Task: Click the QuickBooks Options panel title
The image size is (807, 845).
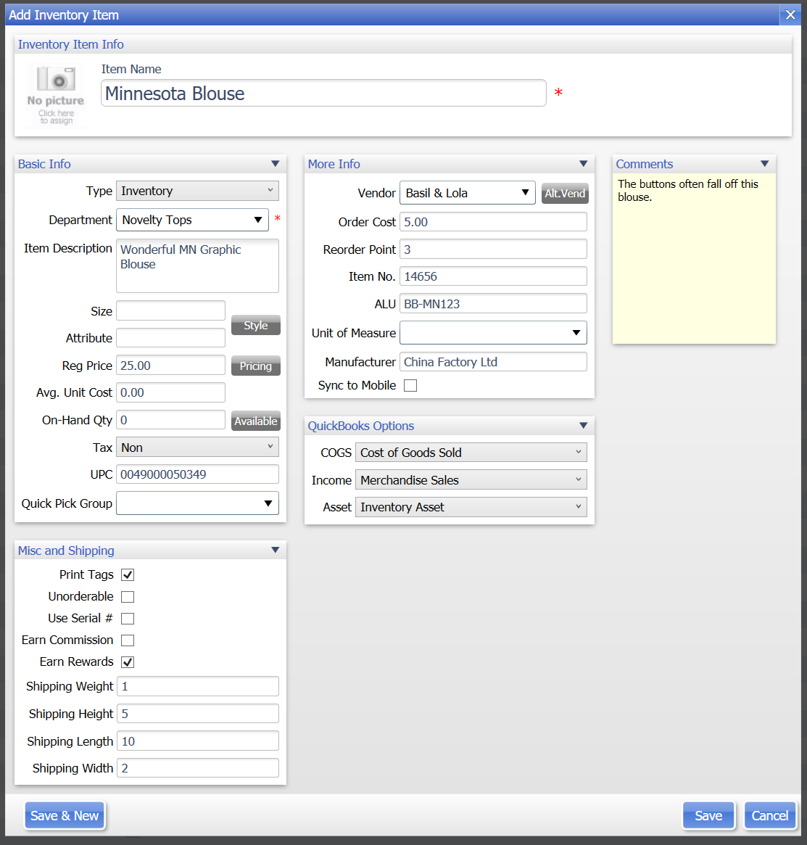Action: coord(361,426)
